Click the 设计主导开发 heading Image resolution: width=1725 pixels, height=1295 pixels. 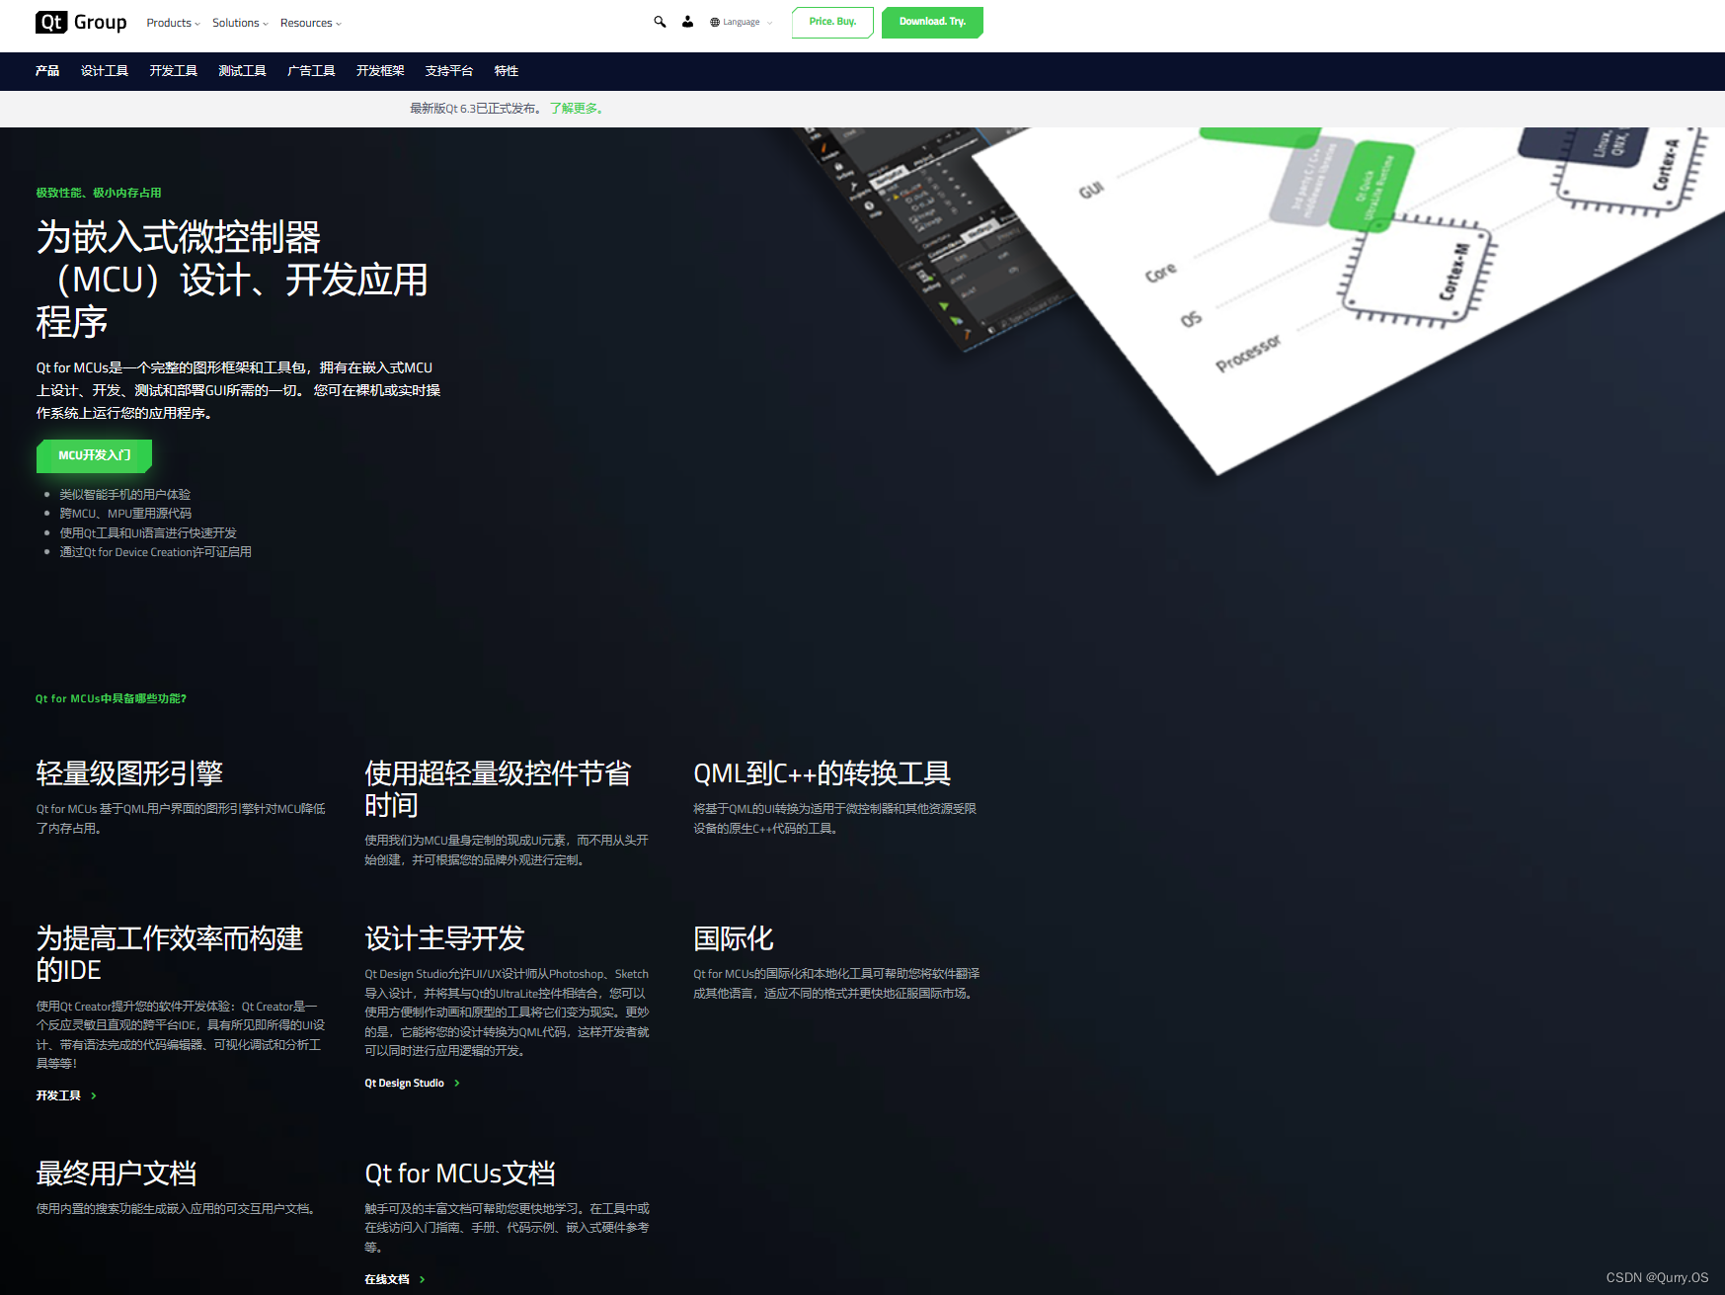[444, 937]
